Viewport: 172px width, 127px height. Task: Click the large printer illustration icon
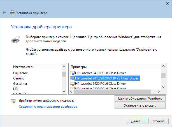click(15, 39)
